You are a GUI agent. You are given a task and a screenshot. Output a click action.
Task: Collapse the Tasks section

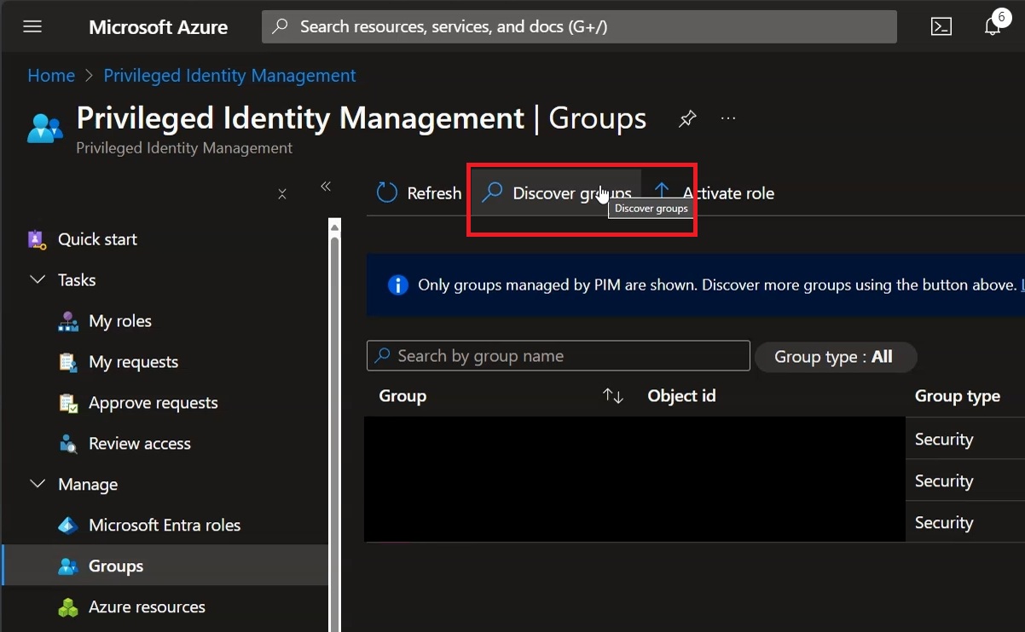point(38,280)
